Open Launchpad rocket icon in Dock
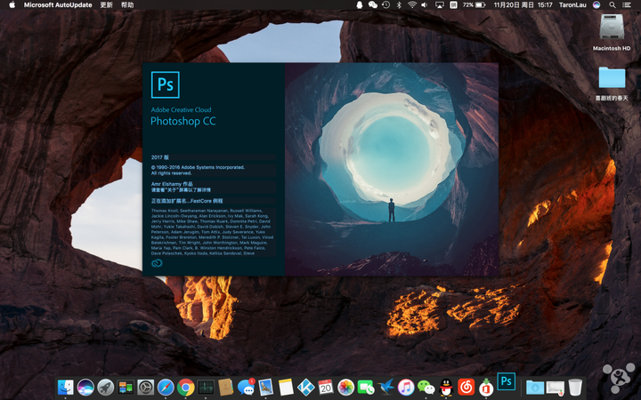This screenshot has width=641, height=400. coord(105,387)
